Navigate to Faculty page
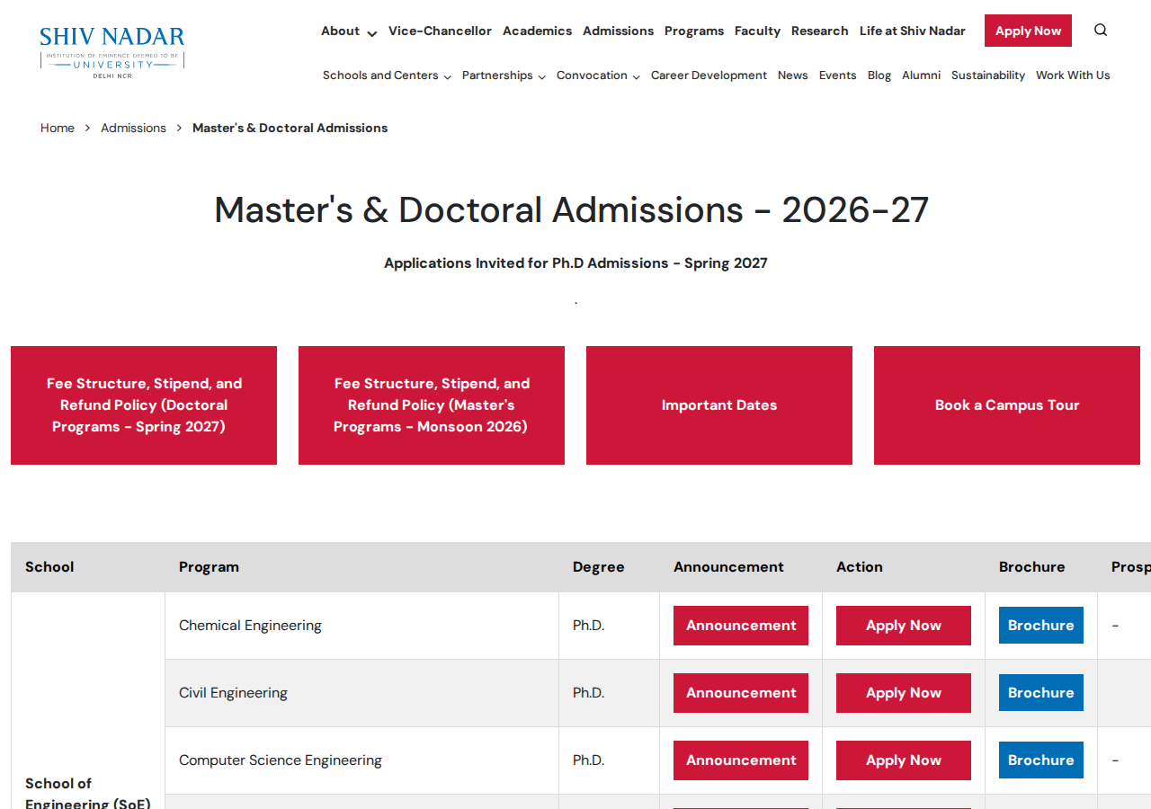Image resolution: width=1151 pixels, height=809 pixels. (x=757, y=31)
